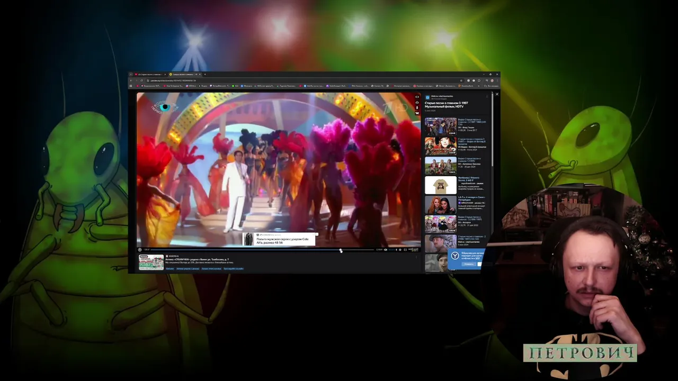
Task: Click the video progress bar scrubber
Action: click(341, 250)
